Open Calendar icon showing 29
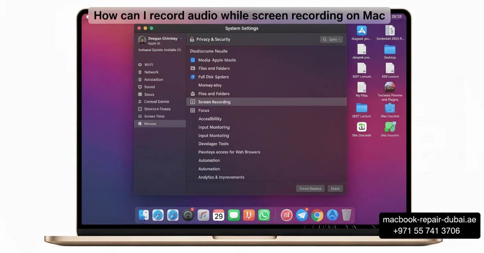Viewport: 484px width, 253px height. click(218, 215)
